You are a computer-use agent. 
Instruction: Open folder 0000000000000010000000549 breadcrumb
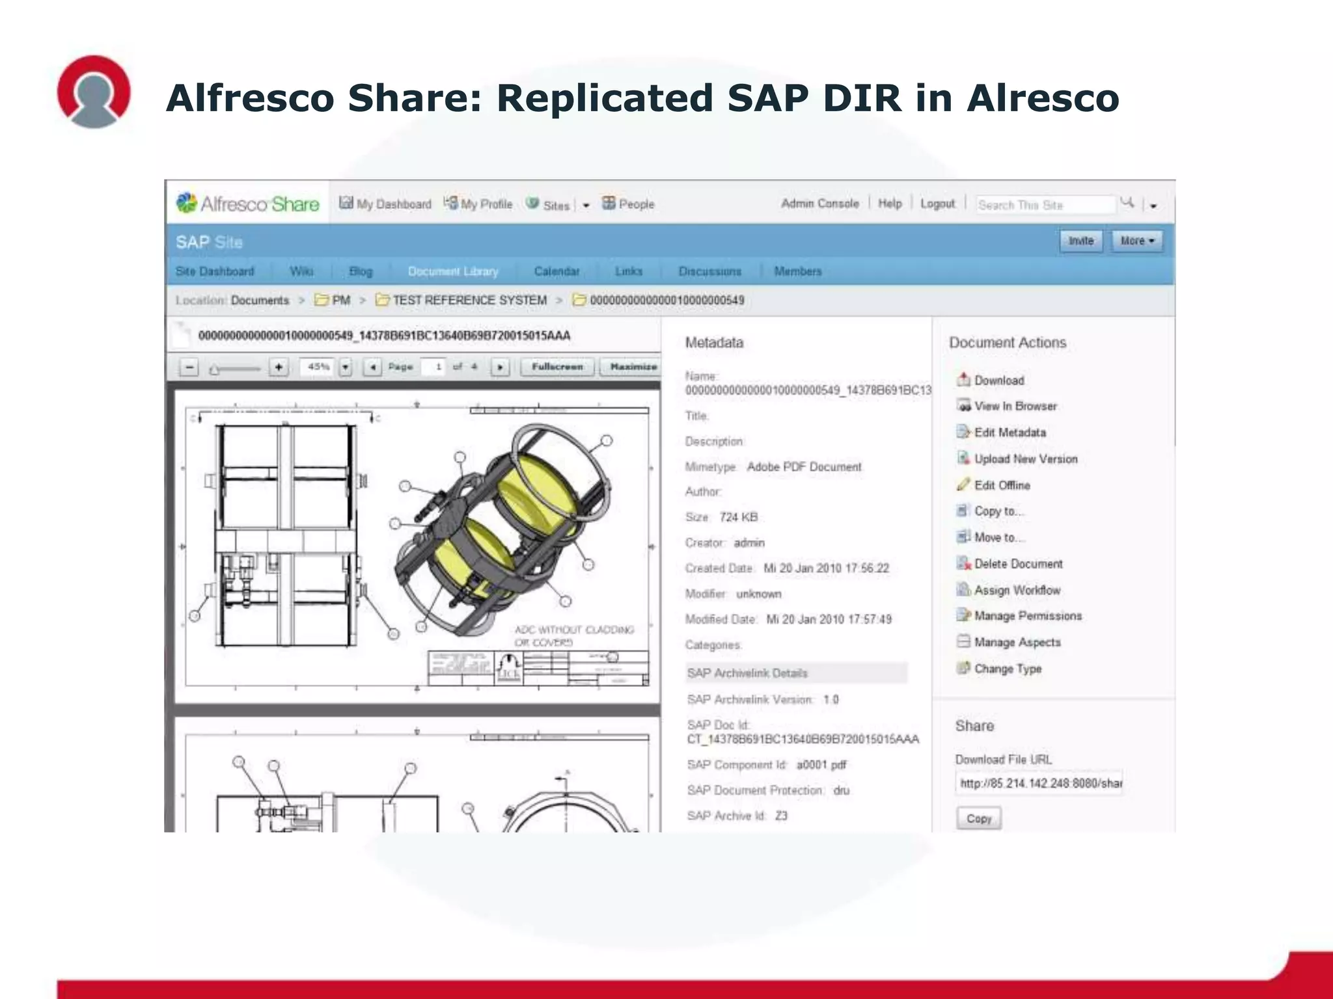tap(658, 300)
